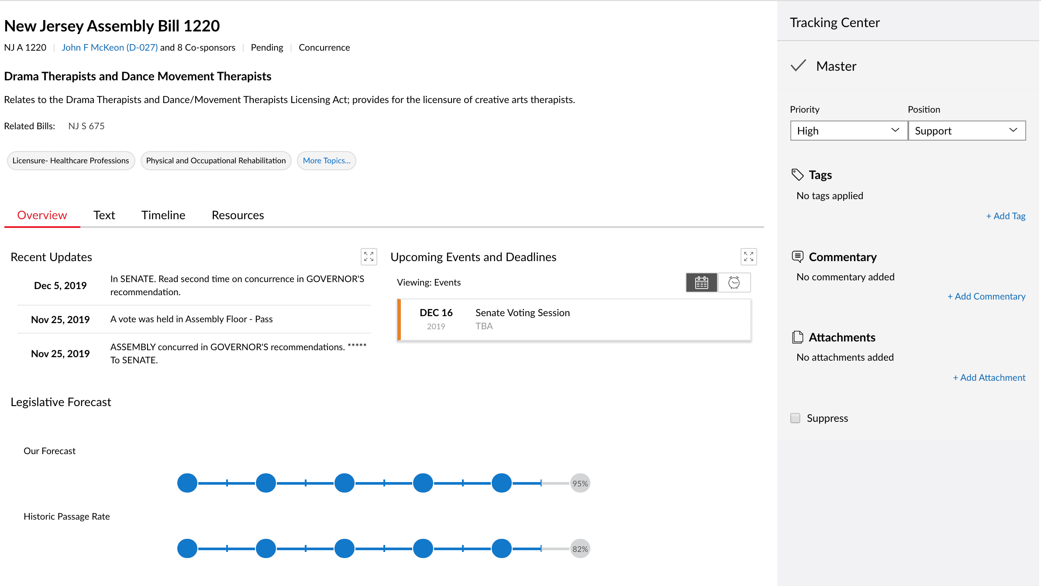The image size is (1041, 586).
Task: Click the Tags label icon
Action: click(797, 175)
